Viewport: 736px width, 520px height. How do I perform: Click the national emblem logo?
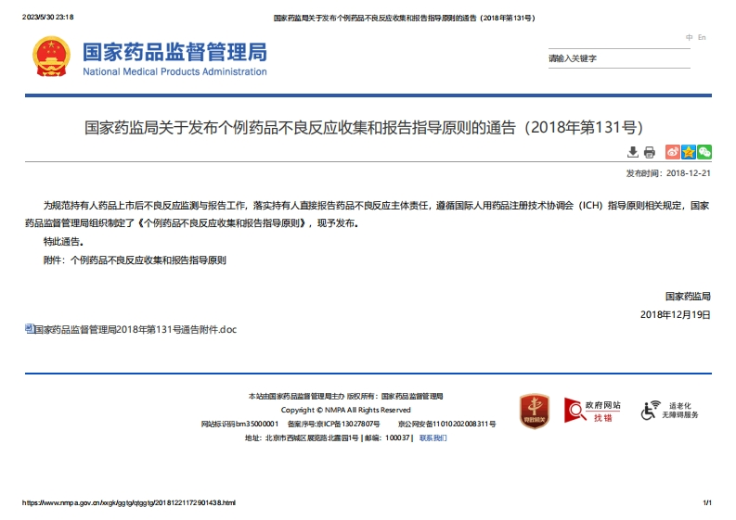click(50, 57)
